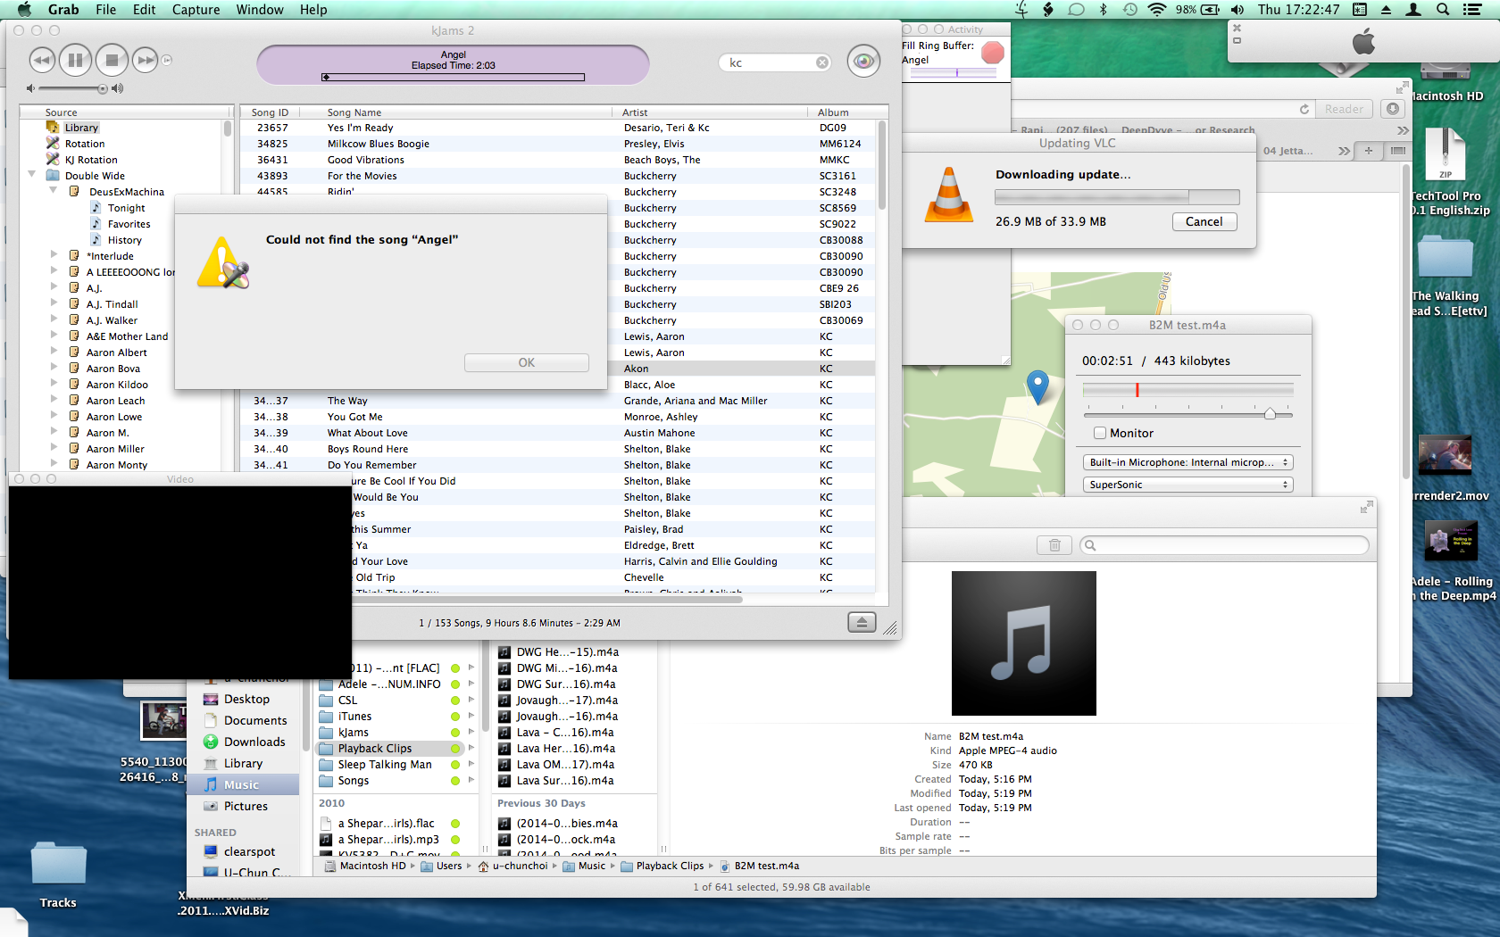Adjust the kJams volume slider
The image size is (1500, 937).
tap(102, 88)
